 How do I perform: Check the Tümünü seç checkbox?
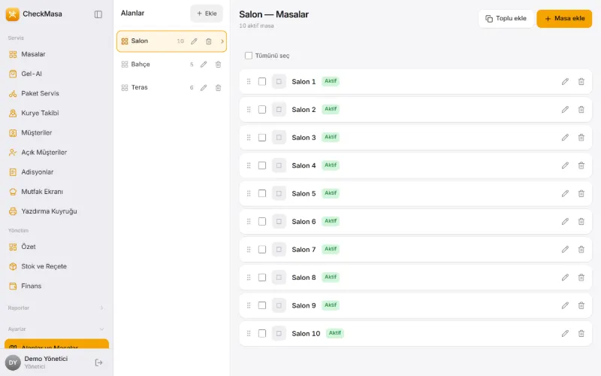coord(249,56)
